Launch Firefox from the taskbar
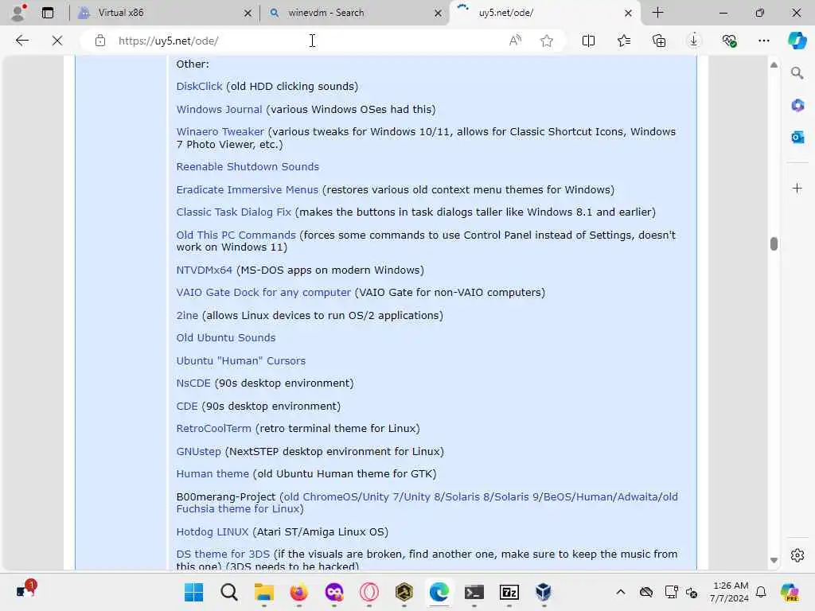The image size is (815, 611). point(299,592)
